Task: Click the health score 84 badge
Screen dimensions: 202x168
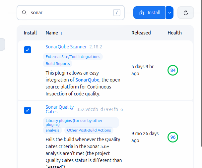Action: [173, 70]
